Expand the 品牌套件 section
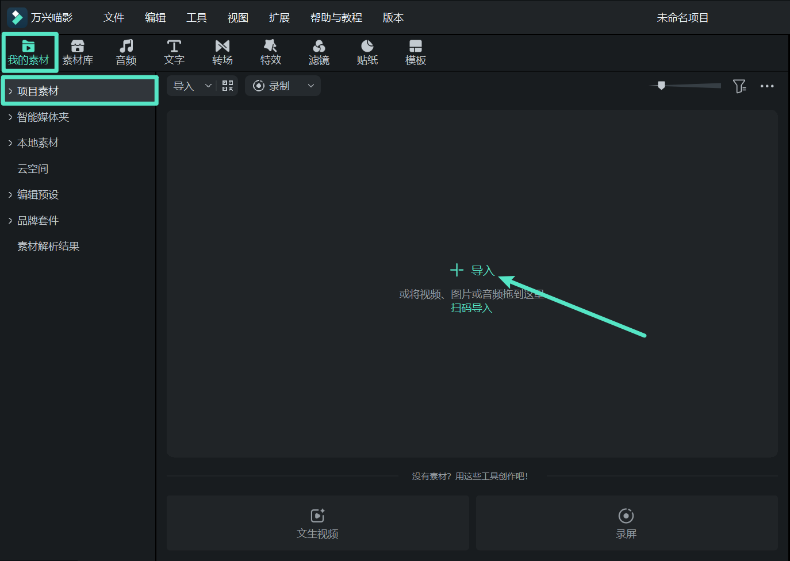790x561 pixels. 10,220
